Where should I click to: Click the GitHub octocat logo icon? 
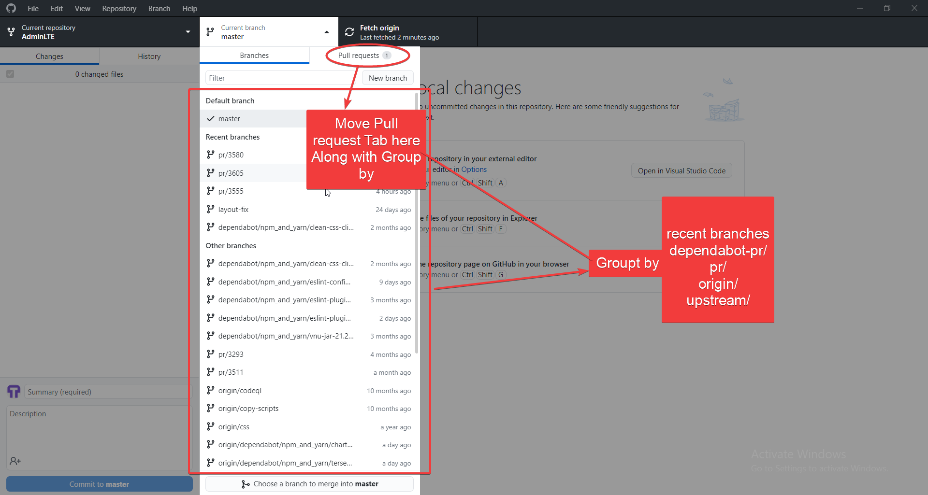click(11, 8)
